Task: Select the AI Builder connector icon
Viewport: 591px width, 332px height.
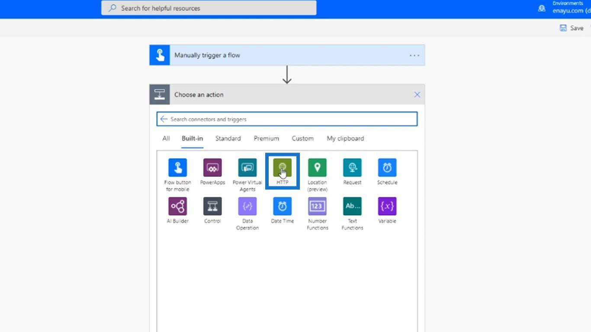Action: (x=177, y=206)
